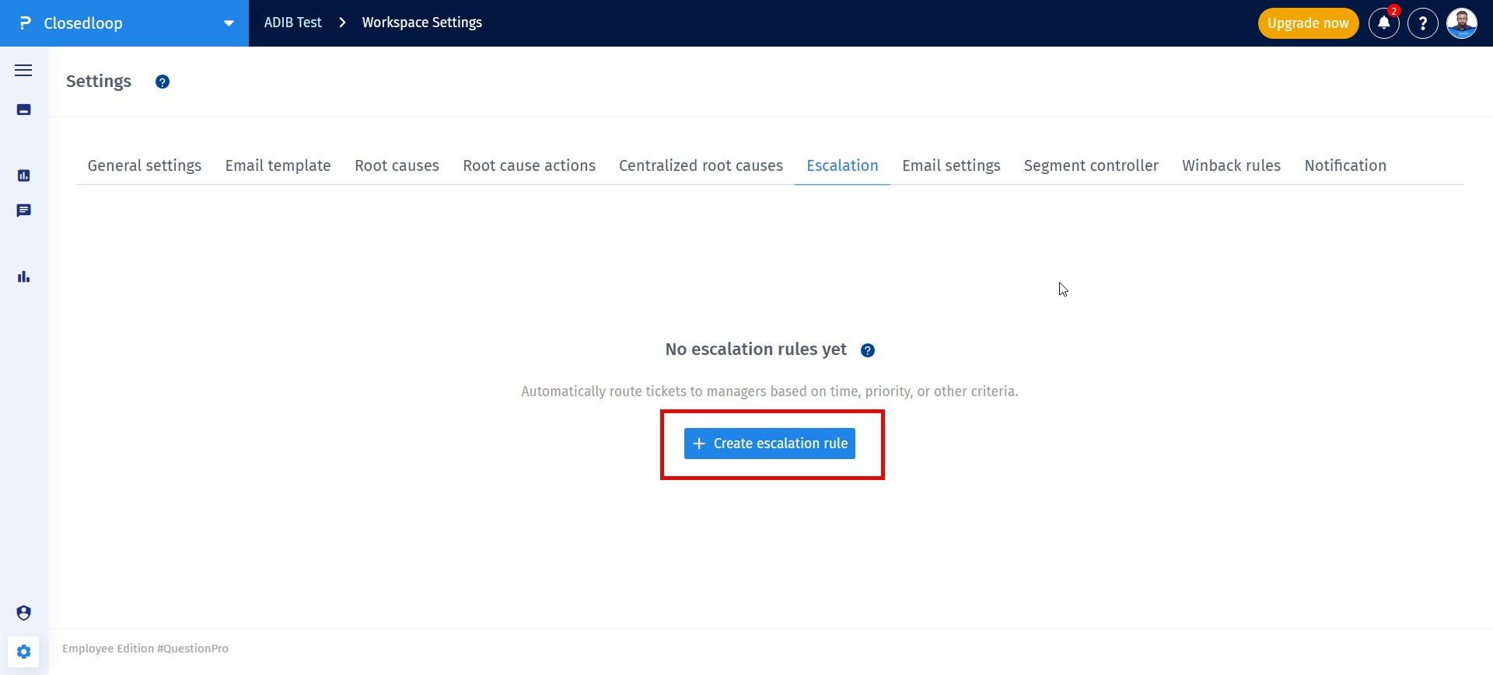This screenshot has height=675, width=1493.
Task: Switch to General settings tab
Action: click(x=145, y=165)
